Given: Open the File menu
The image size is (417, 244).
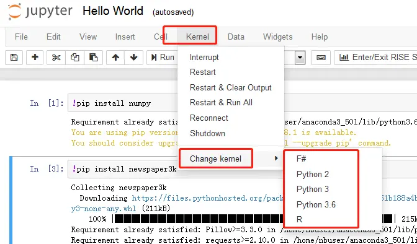Looking at the screenshot, I should pos(21,37).
